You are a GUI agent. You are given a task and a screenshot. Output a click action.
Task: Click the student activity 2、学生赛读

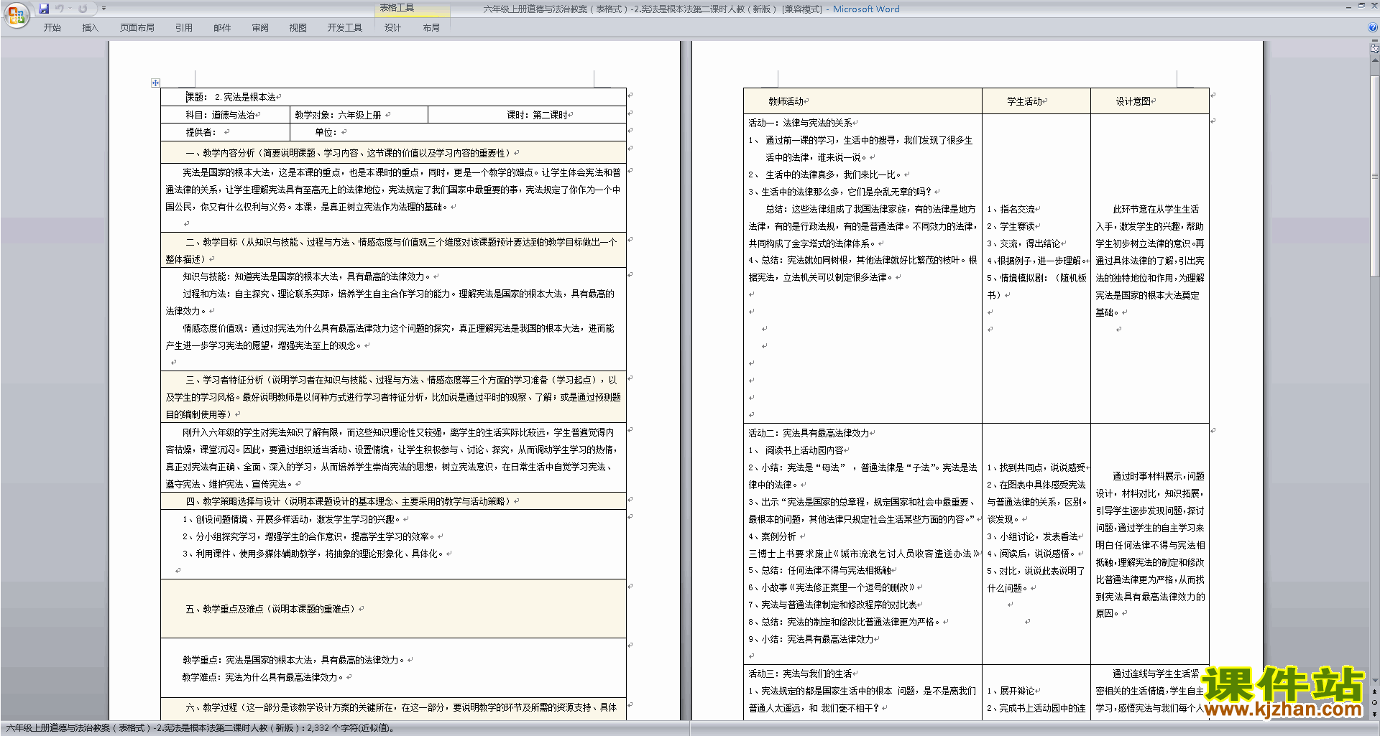tap(1012, 226)
